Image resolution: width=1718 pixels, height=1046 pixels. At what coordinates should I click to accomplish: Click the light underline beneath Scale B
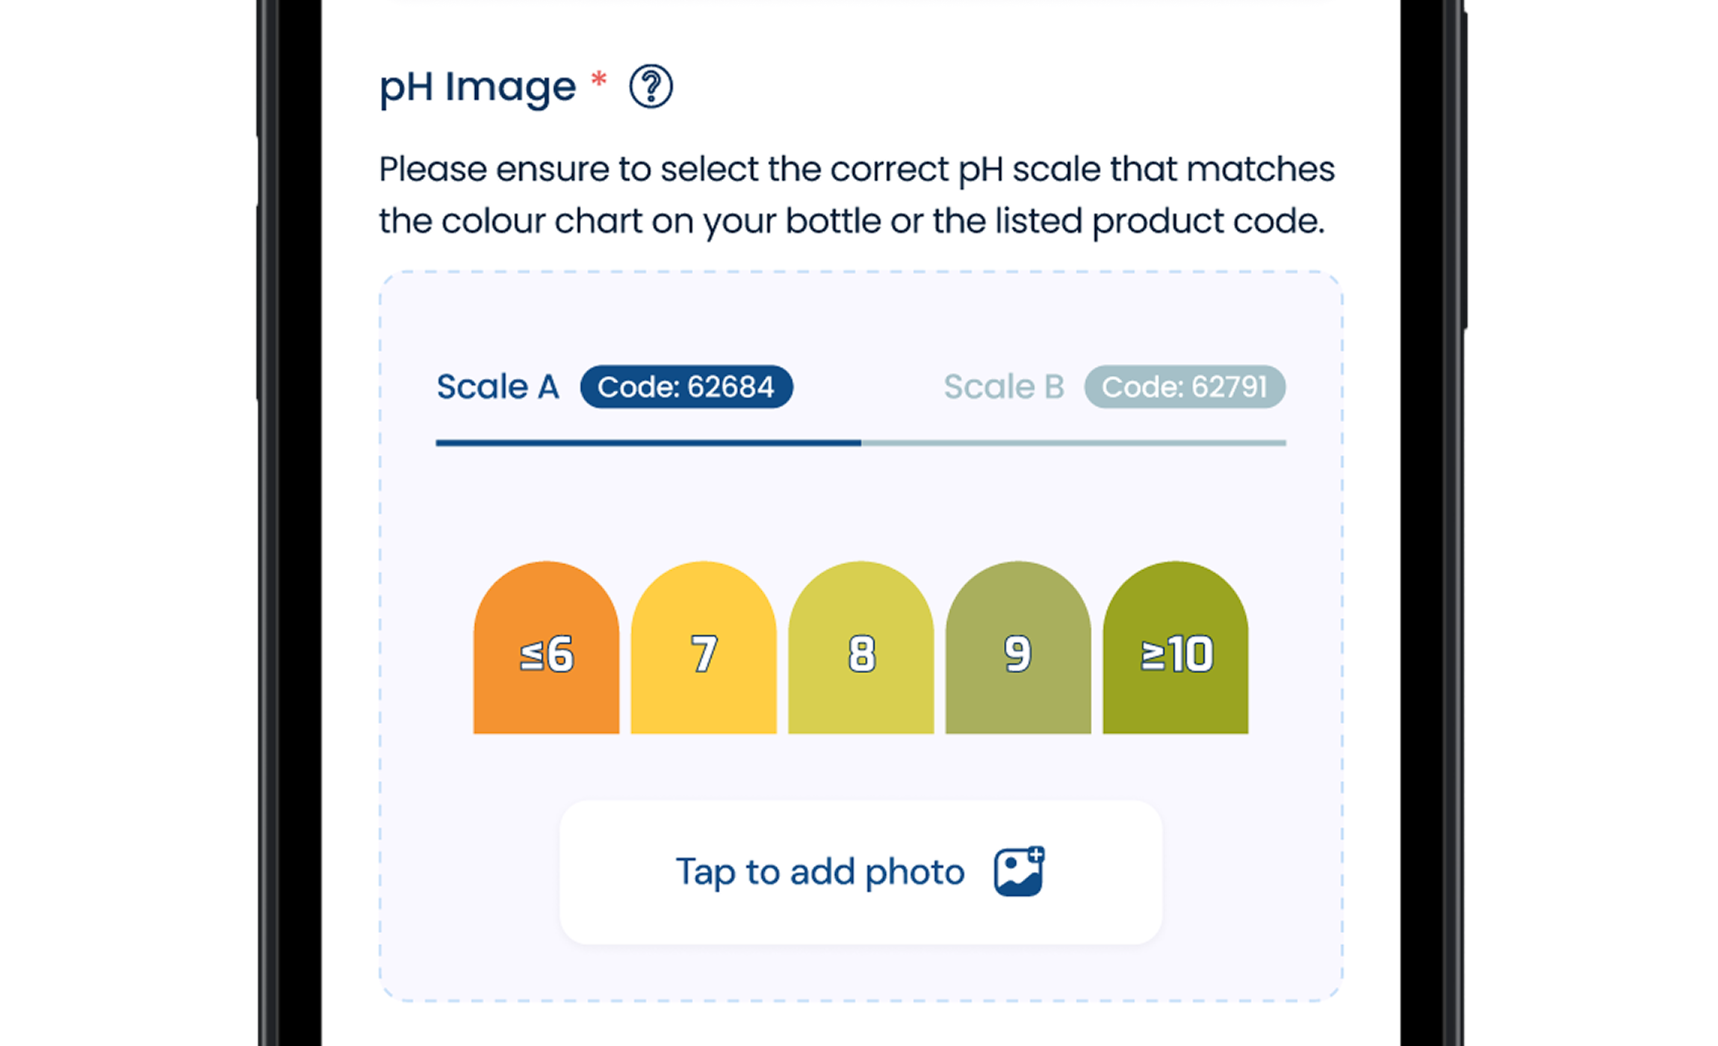pyautogui.click(x=1073, y=443)
